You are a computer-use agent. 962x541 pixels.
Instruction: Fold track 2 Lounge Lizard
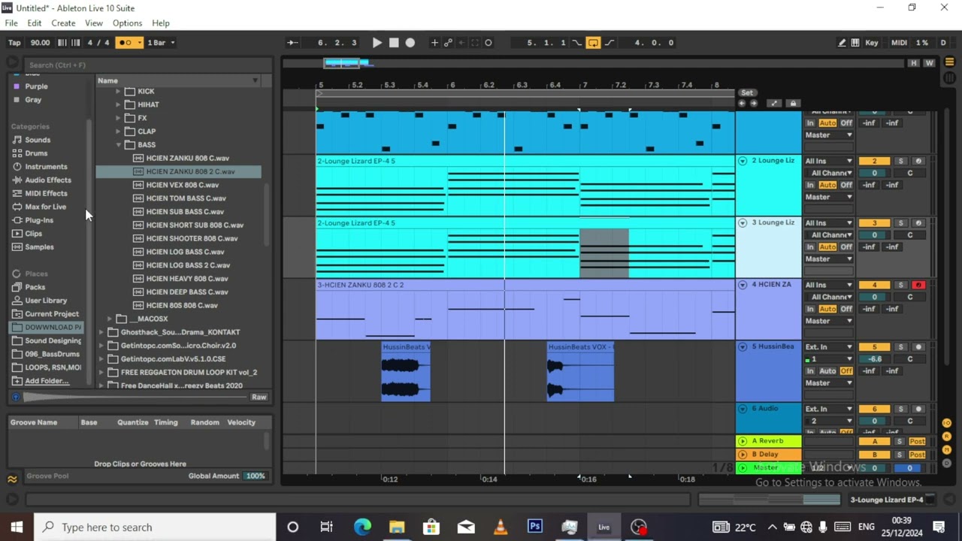743,161
